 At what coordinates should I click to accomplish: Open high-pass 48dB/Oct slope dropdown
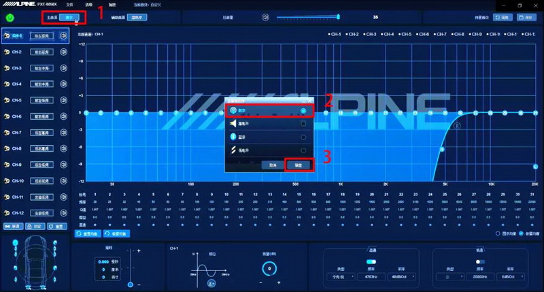[x=401, y=277]
